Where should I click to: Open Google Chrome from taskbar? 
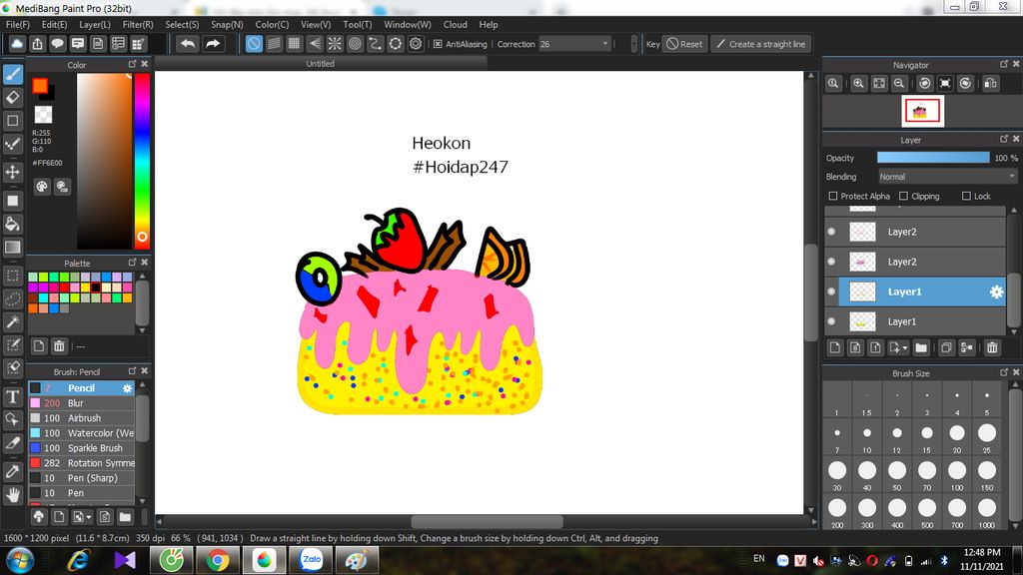(x=218, y=561)
